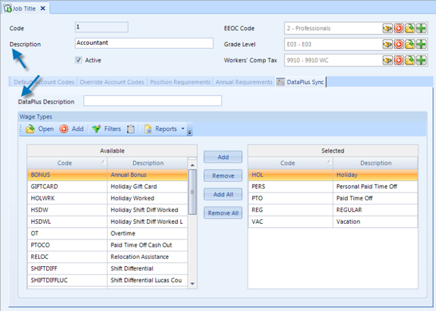Click the green plus icon for EEOC Code
Image resolution: width=436 pixels, height=311 pixels.
(x=421, y=28)
